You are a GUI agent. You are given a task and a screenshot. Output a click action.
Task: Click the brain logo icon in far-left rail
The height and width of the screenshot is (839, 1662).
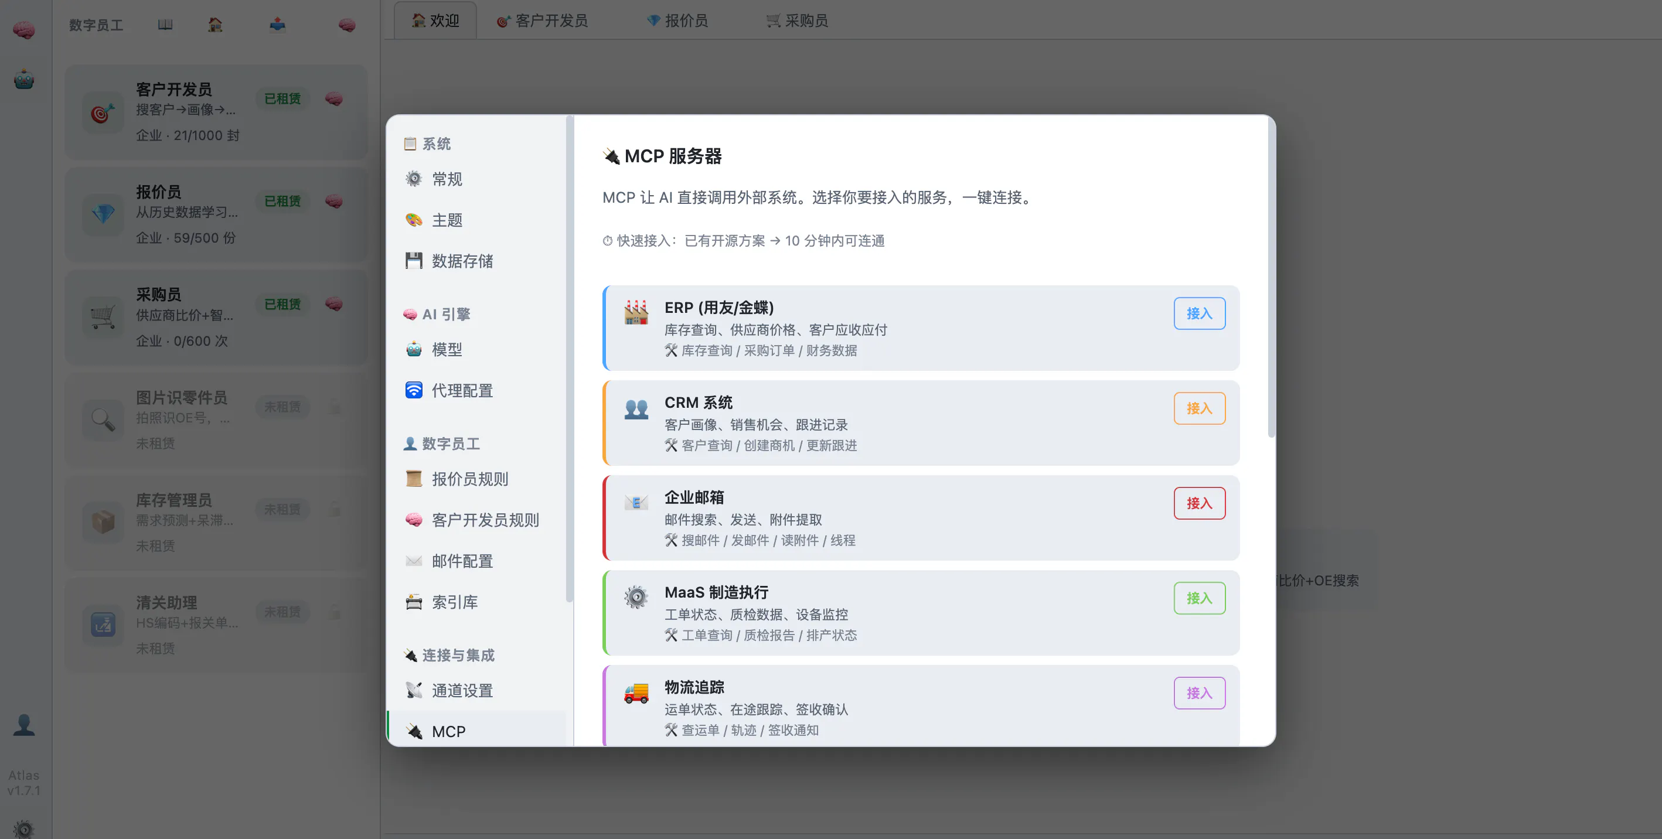pyautogui.click(x=24, y=29)
